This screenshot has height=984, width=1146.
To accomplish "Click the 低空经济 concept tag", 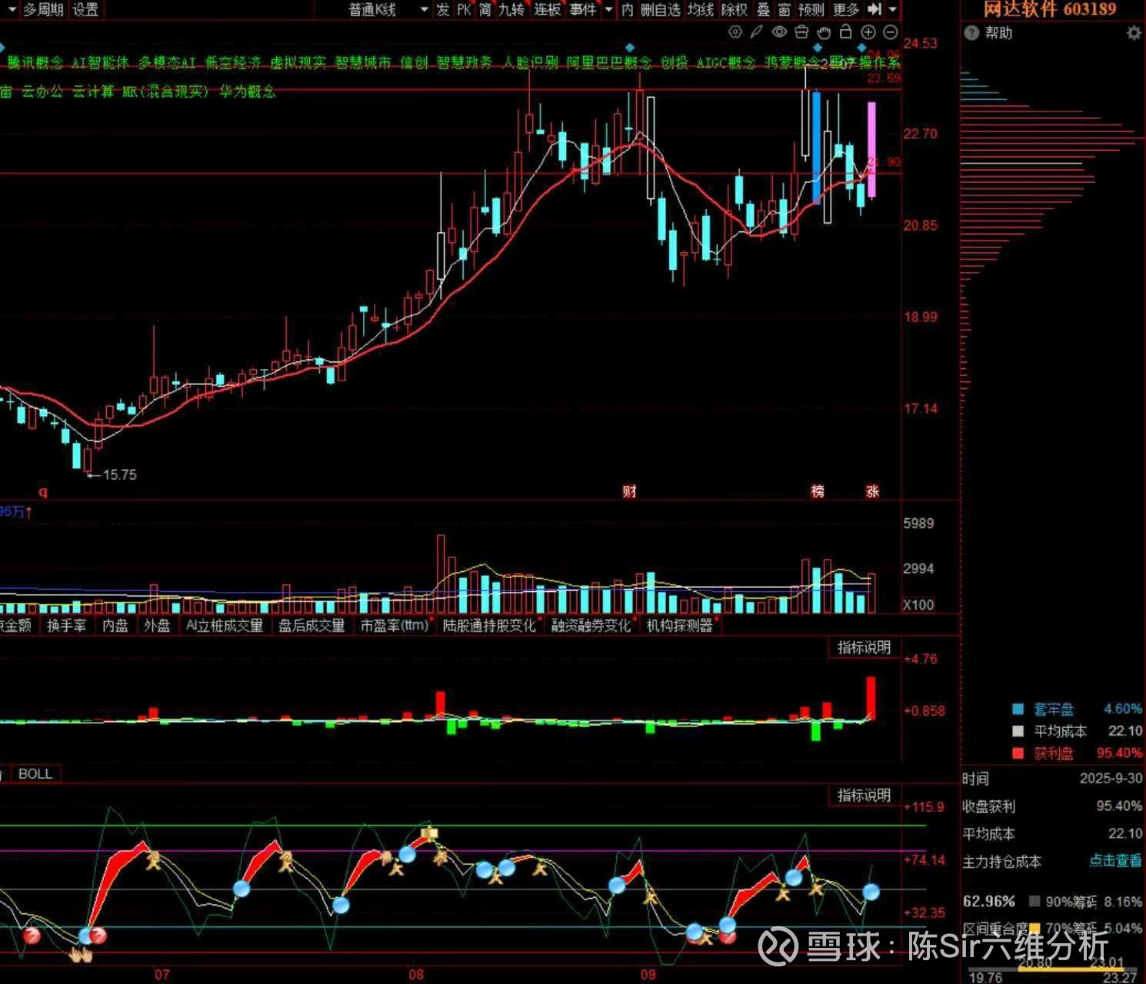I will click(x=233, y=63).
